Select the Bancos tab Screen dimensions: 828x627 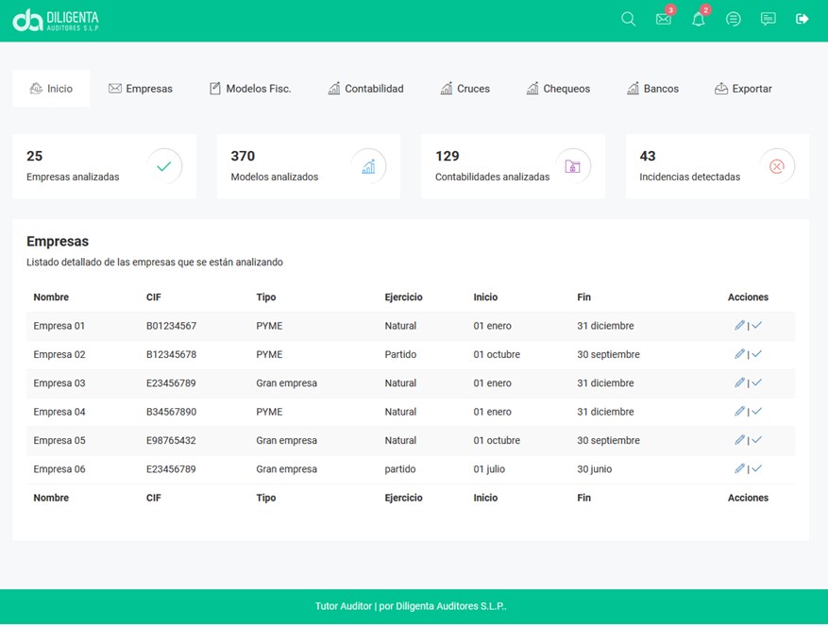click(652, 89)
